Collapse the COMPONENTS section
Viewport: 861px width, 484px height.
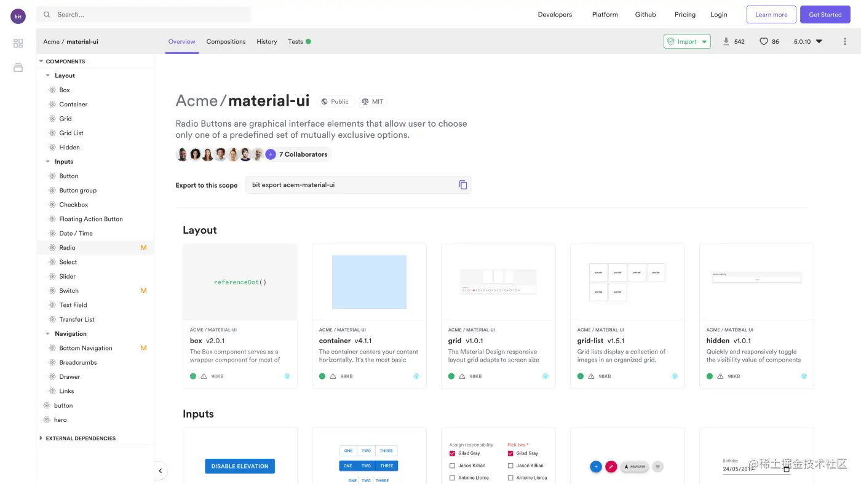click(41, 61)
